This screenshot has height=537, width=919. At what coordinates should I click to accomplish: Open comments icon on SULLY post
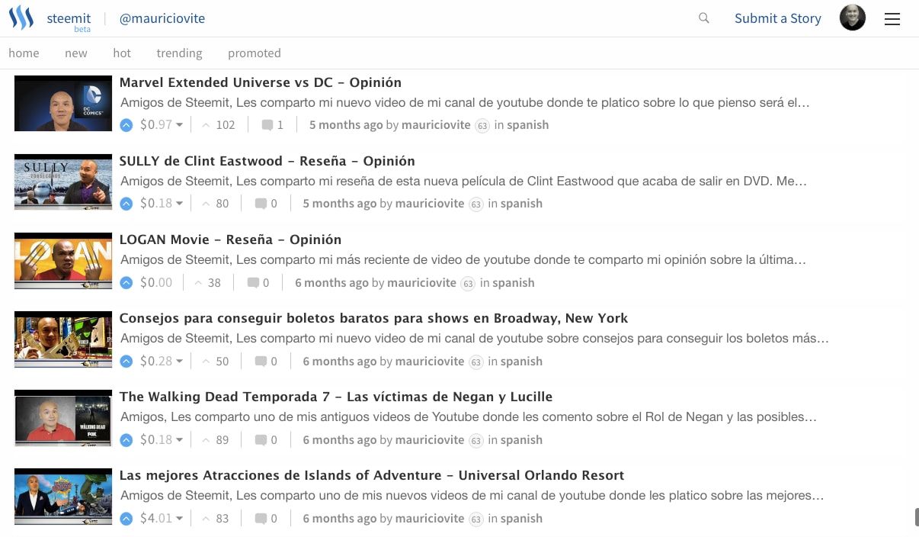pyautogui.click(x=261, y=204)
